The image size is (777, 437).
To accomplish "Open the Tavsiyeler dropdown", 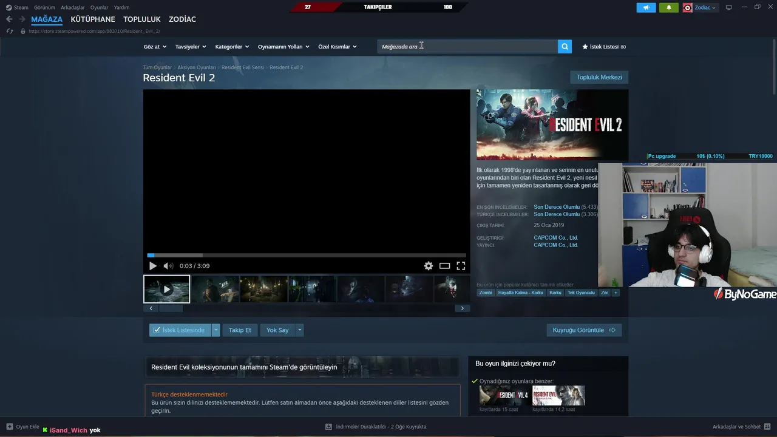I will 191,47.
